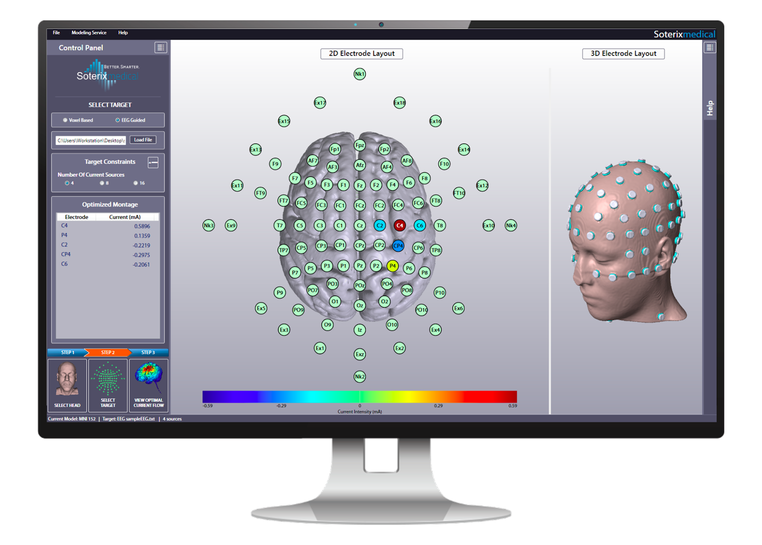Open View Optimal Current Flow

coord(149,385)
